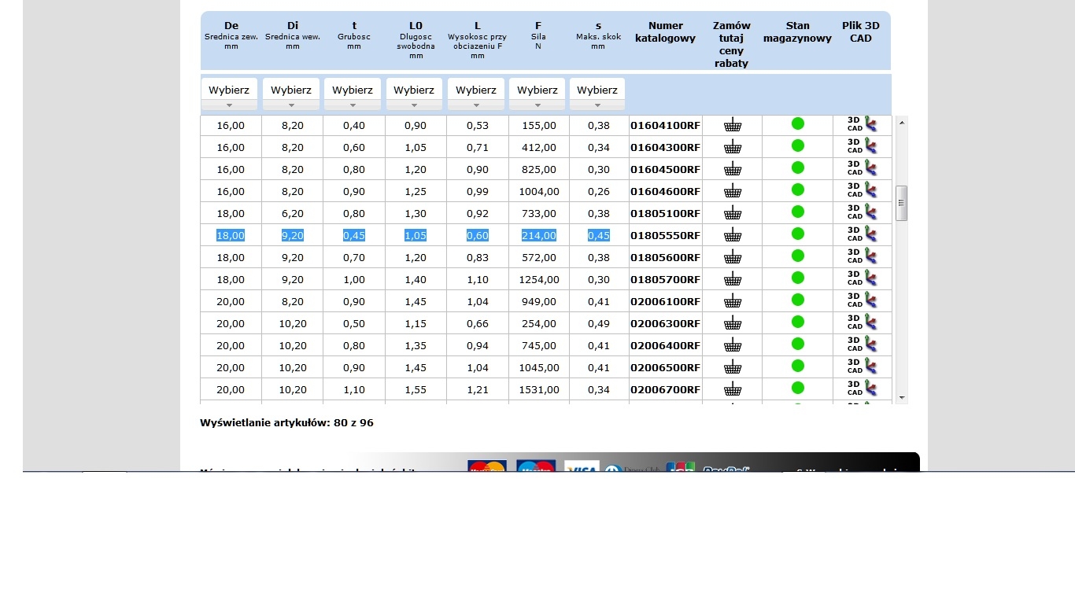Open the L0 free length filter dropdown
Image resolution: width=1075 pixels, height=604 pixels.
[414, 94]
